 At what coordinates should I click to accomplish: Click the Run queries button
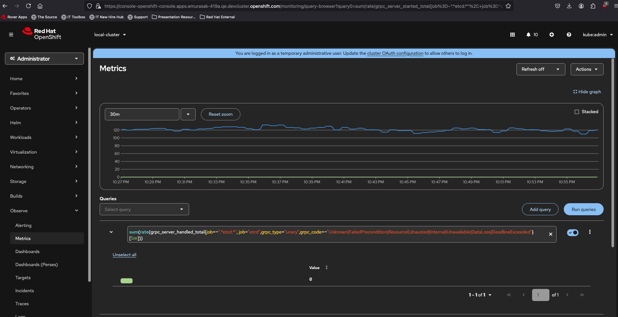pyautogui.click(x=583, y=209)
